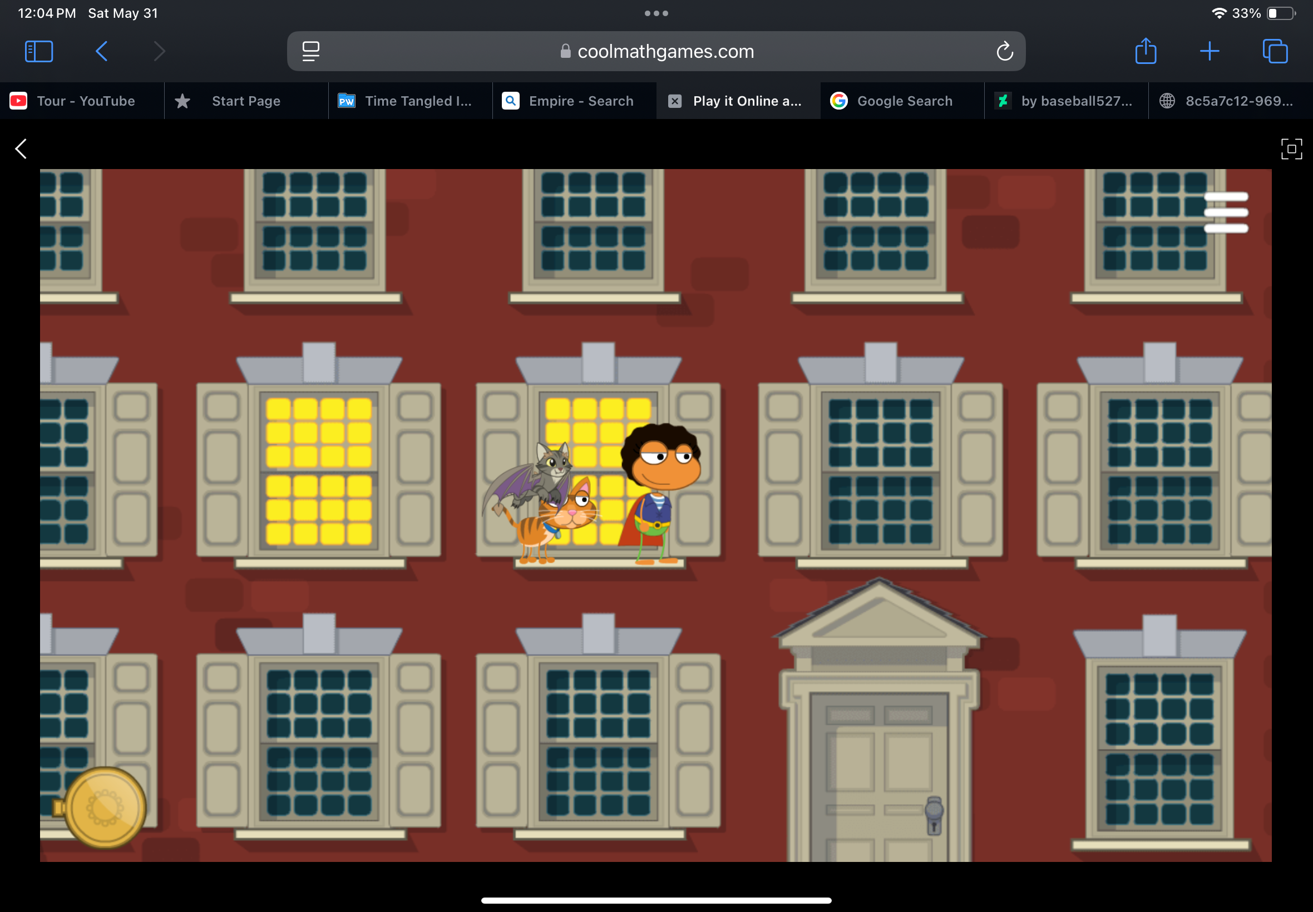This screenshot has width=1313, height=912.
Task: Switch to the Start Page tab
Action: (246, 101)
